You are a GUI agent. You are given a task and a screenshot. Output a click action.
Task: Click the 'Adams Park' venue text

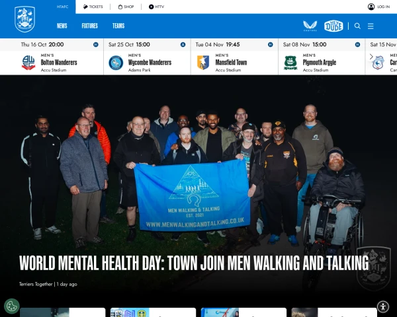point(139,70)
